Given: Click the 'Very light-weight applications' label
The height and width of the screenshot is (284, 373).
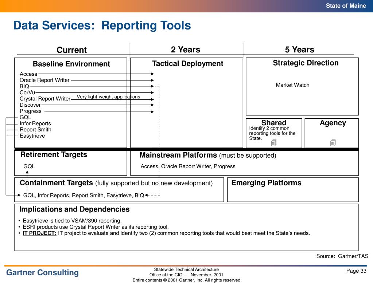Looking at the screenshot, I should click(x=109, y=97).
